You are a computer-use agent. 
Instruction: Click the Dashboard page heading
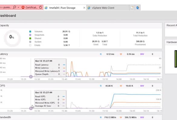8,15
